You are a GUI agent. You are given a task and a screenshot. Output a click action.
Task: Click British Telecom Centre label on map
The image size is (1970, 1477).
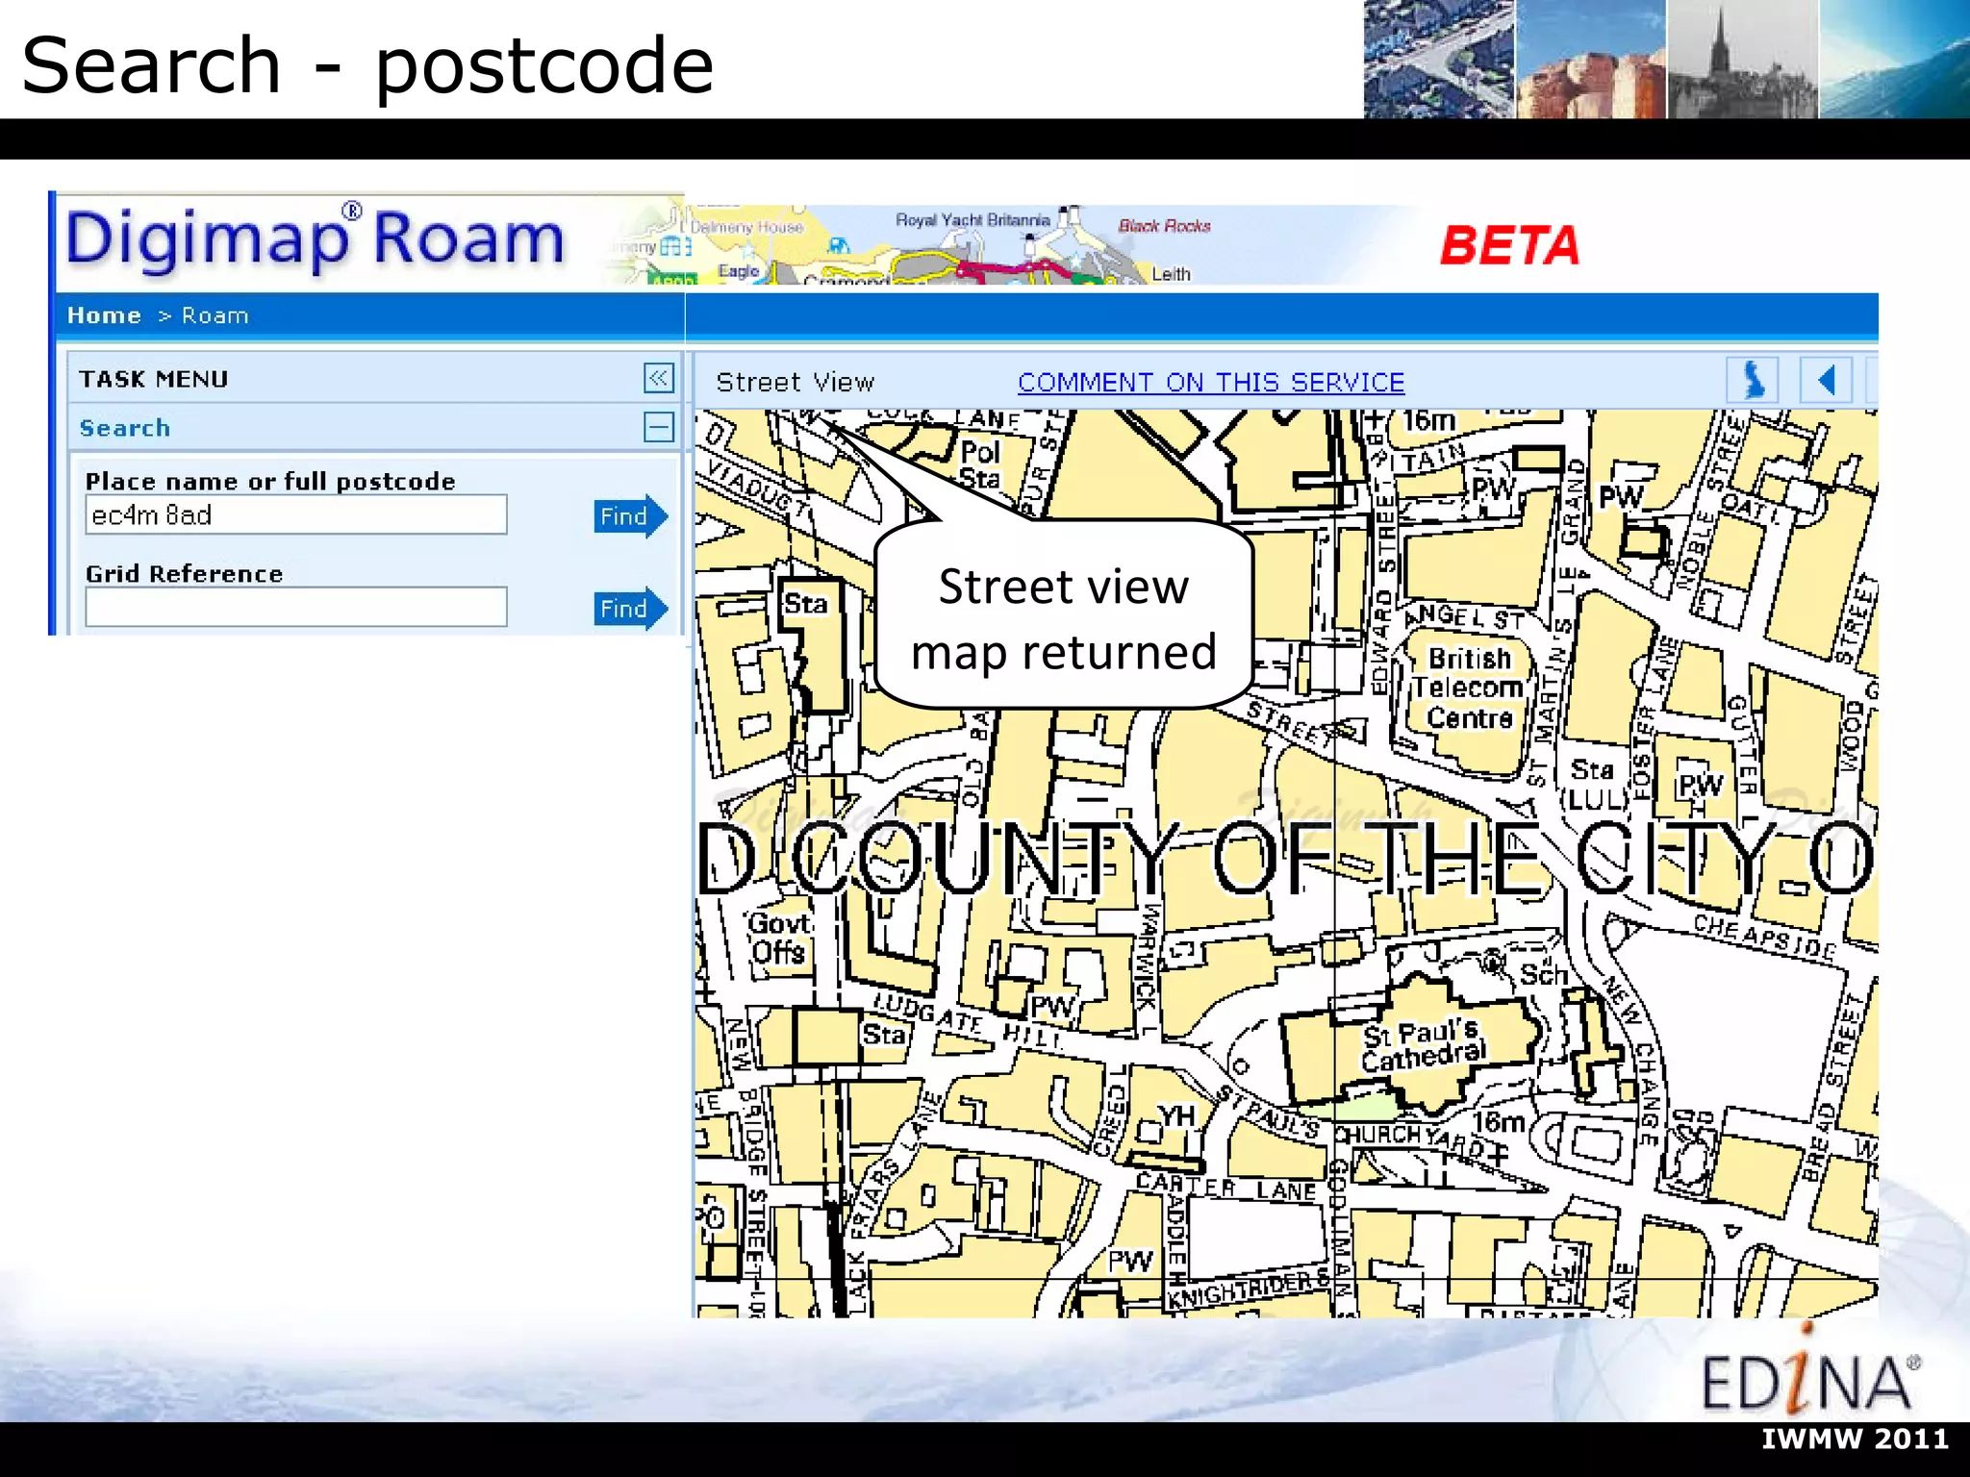click(1469, 688)
